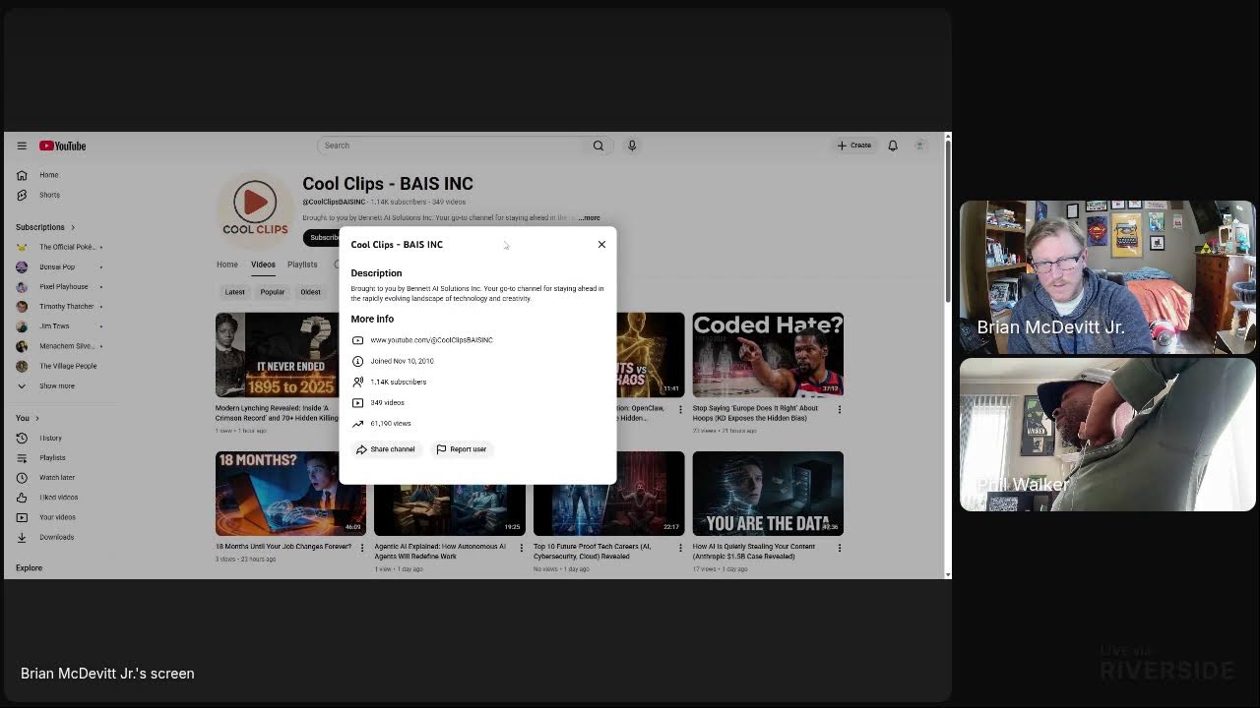Image resolution: width=1260 pixels, height=708 pixels.
Task: Click the Explore sidebar heading
Action: pyautogui.click(x=29, y=568)
